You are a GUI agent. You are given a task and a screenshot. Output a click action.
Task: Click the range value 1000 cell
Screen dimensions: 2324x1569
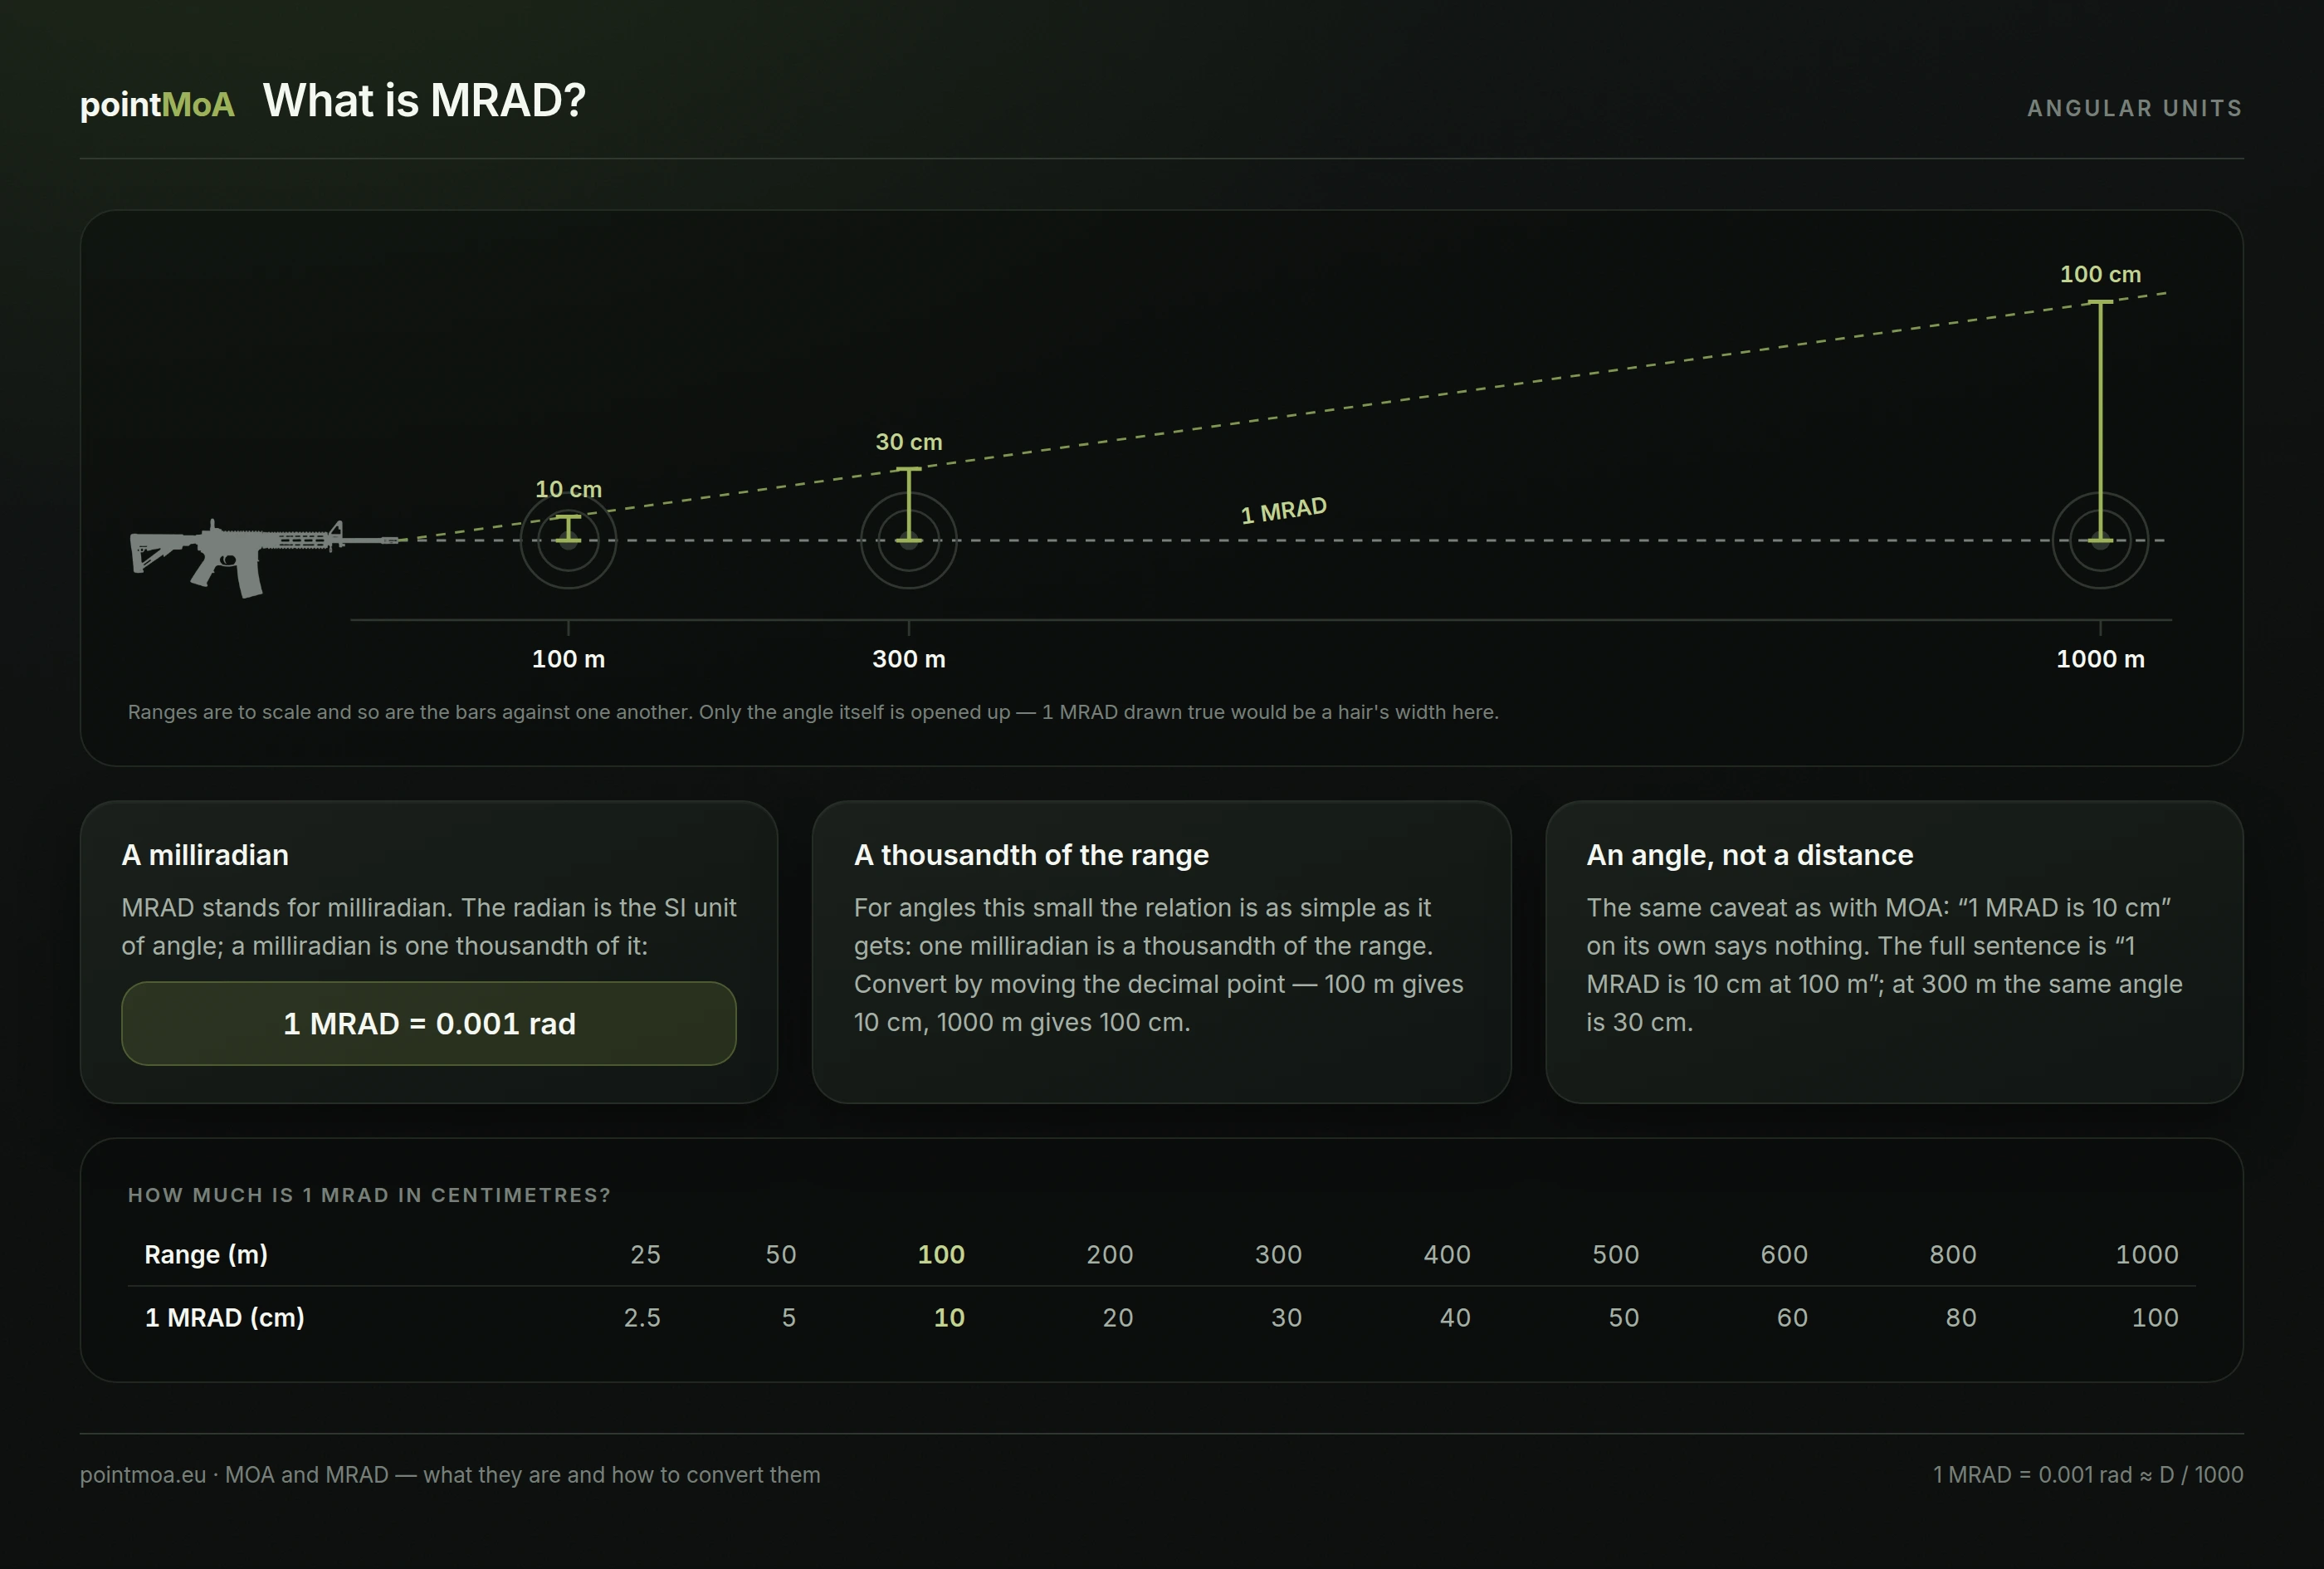coord(2147,1255)
